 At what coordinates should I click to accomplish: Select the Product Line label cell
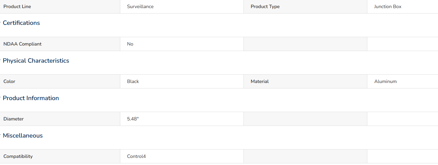click(60, 6)
